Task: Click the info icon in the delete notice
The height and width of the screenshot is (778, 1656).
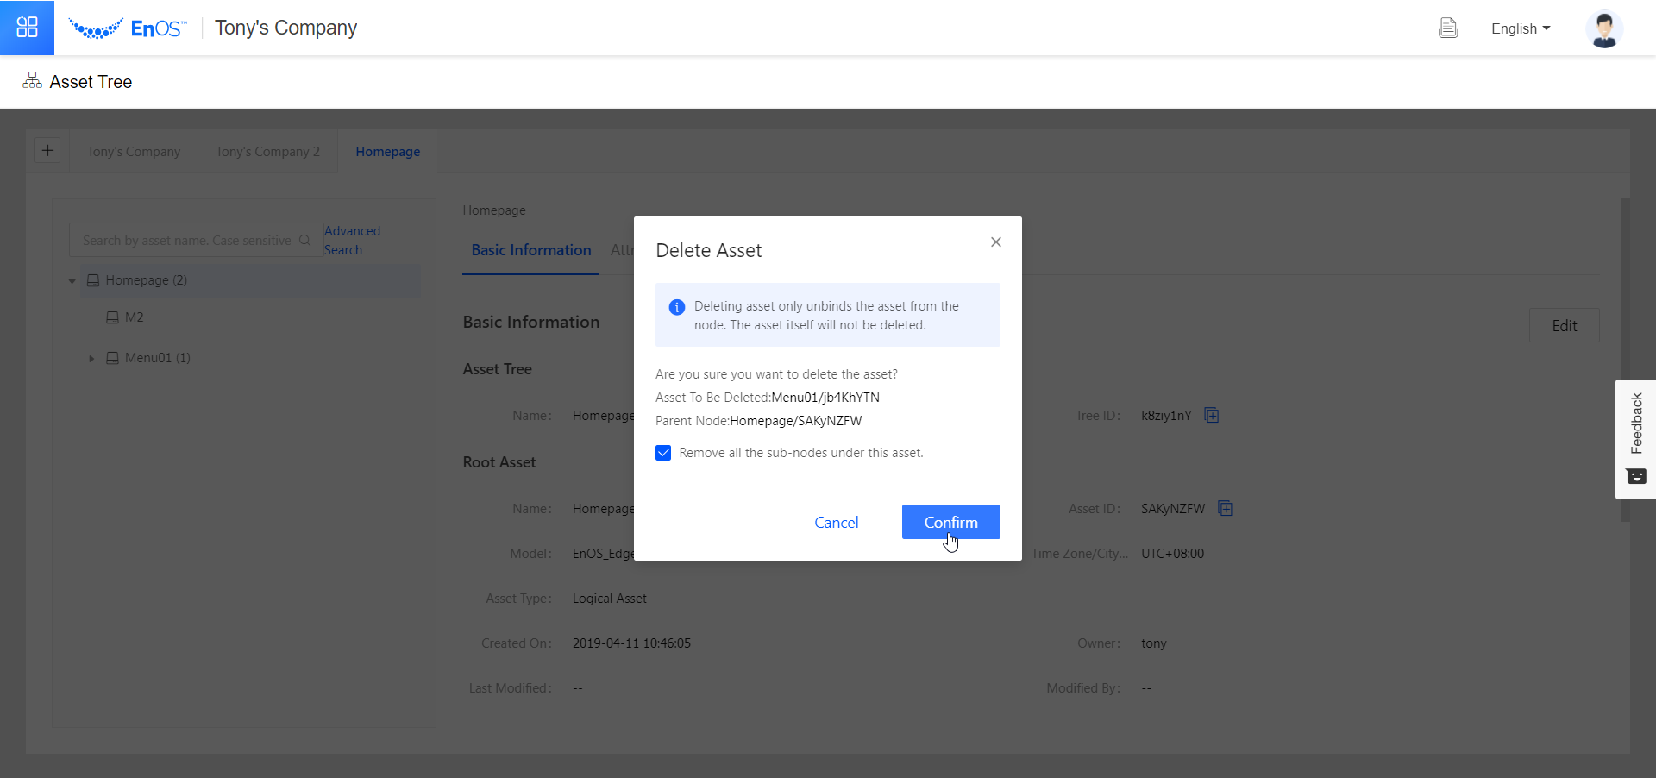Action: (x=677, y=307)
